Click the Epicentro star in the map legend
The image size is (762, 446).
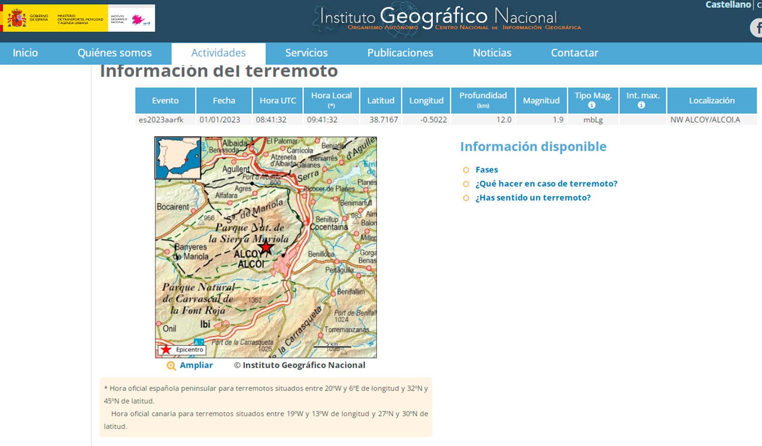coord(166,349)
